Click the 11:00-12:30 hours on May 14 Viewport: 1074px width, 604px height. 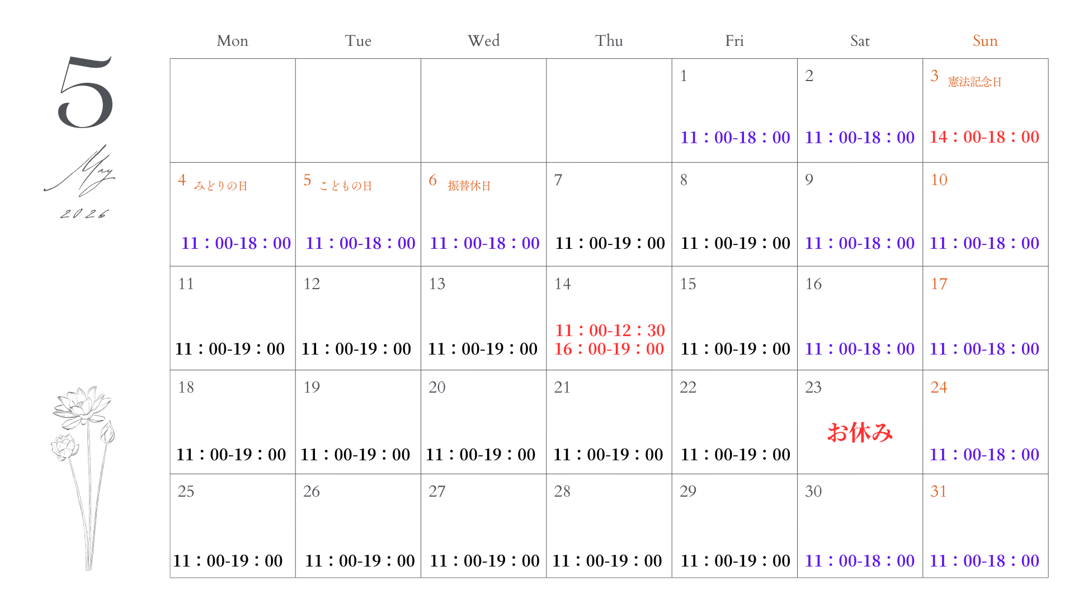click(x=610, y=330)
